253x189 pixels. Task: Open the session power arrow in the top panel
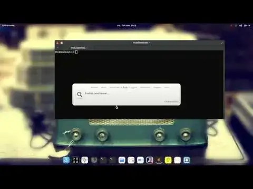[x=249, y=26]
